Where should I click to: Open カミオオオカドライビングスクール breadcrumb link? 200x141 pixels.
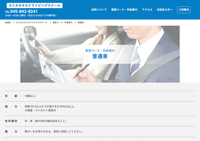pos(31,23)
